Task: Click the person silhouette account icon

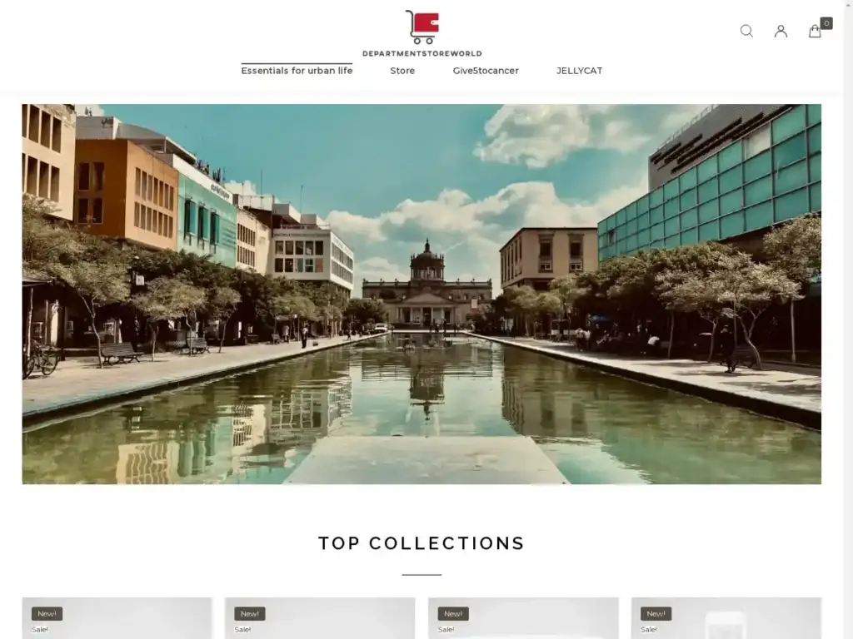Action: [781, 31]
